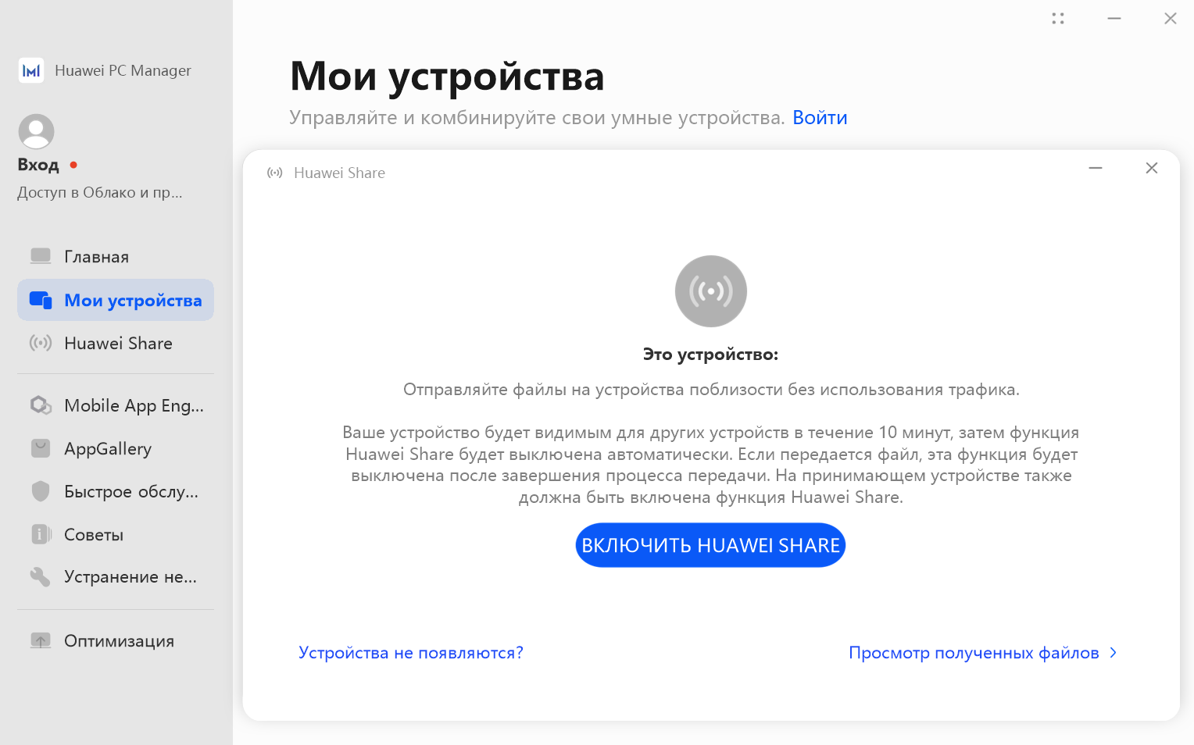Go to Huawei Share in the sidebar

(x=116, y=343)
